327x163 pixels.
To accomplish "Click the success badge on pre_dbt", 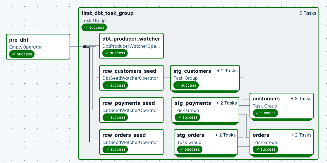I will 22,54.
